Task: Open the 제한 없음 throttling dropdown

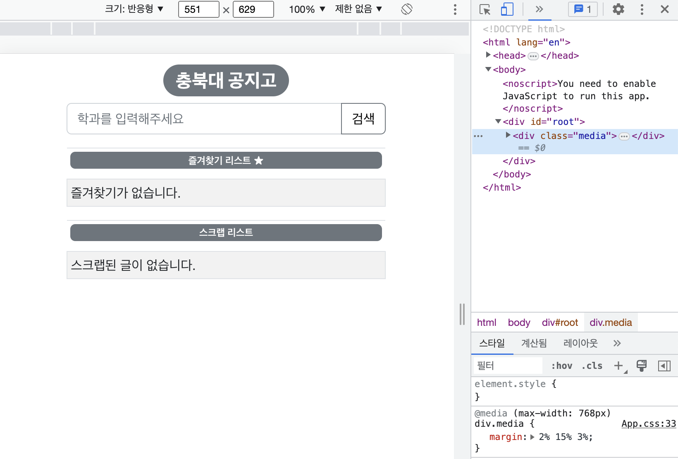Action: (358, 9)
